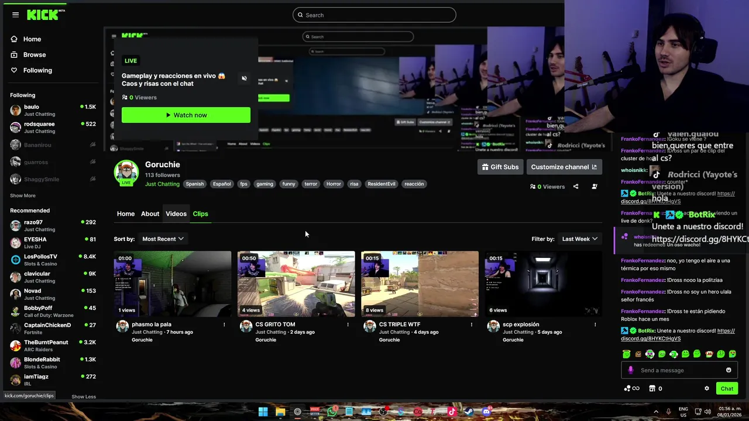Click the search input field
The image size is (749, 421).
374,15
